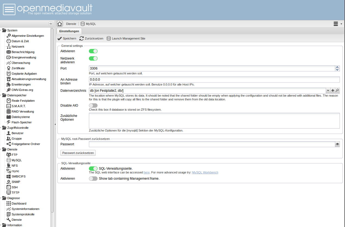Collapse the Dienste tree section
Viewport: 345px width, 227px height.
coord(1,149)
